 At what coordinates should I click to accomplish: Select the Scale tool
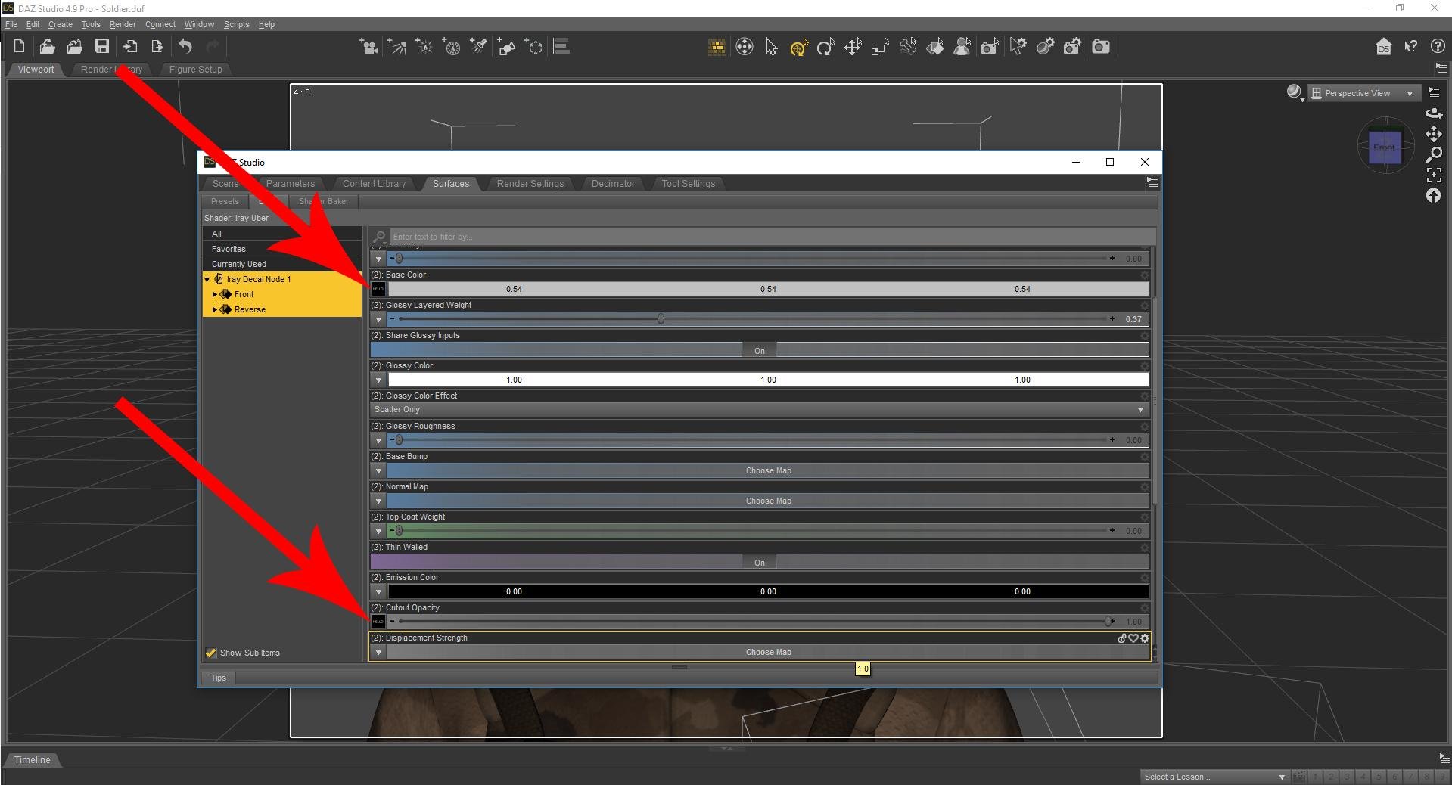[x=880, y=47]
